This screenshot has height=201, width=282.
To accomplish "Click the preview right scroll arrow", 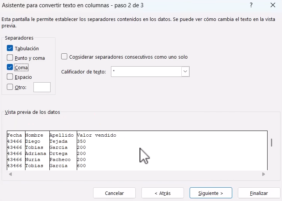I will click(x=263, y=174).
